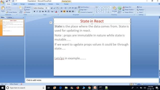Toggle Strikethrough formatting
The height and width of the screenshot is (90, 160).
pos(43,11)
